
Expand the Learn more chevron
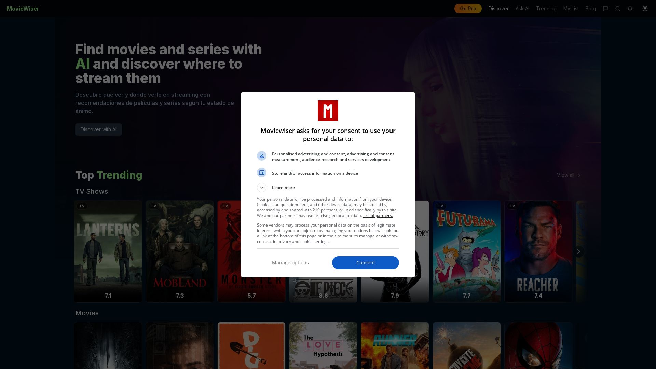click(x=262, y=188)
